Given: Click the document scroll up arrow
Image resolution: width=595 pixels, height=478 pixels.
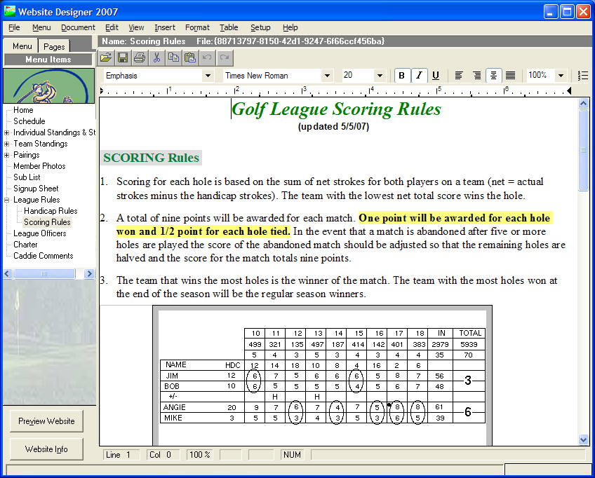Looking at the screenshot, I should (583, 104).
